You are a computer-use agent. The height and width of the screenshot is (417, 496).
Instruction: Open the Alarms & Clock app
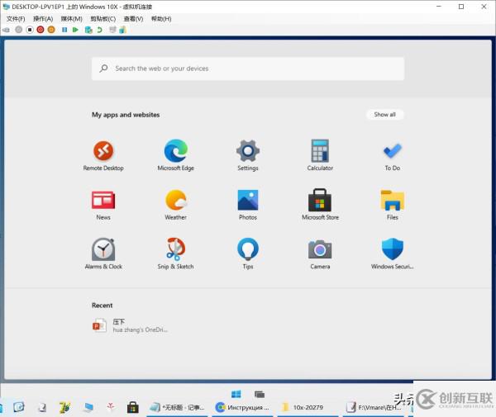pyautogui.click(x=103, y=254)
